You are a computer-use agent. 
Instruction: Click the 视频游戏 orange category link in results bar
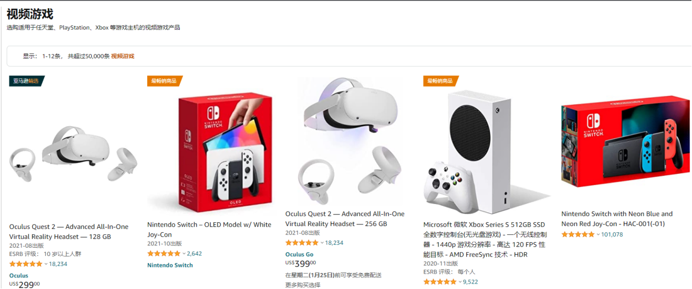coord(123,56)
